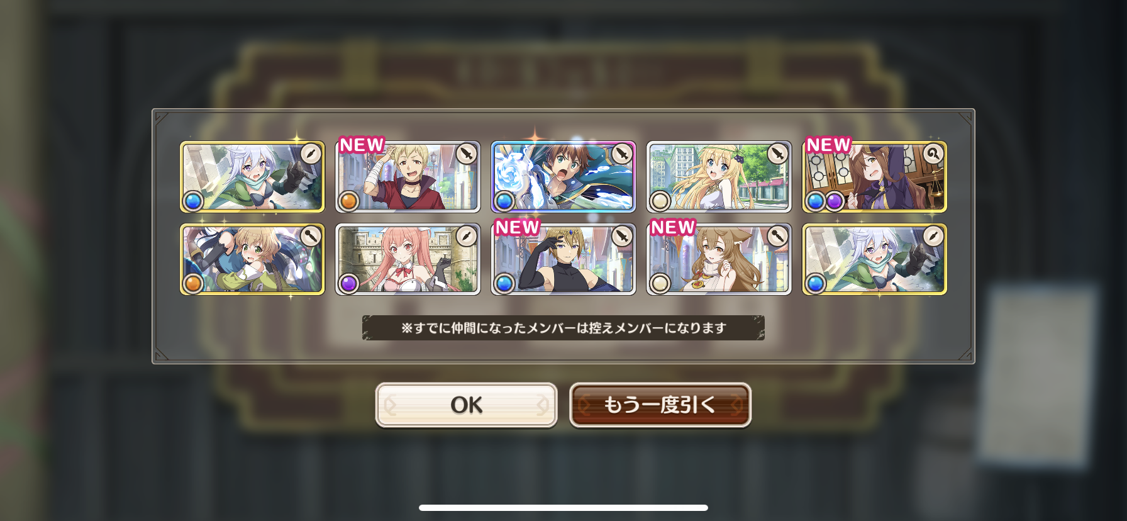Click the purple orb on the brown-haired witch card

point(834,201)
